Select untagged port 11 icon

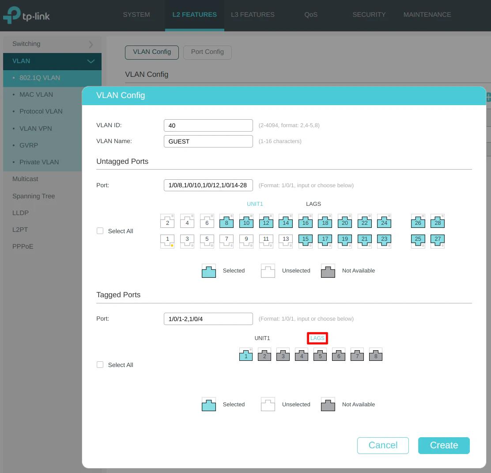[266, 241]
